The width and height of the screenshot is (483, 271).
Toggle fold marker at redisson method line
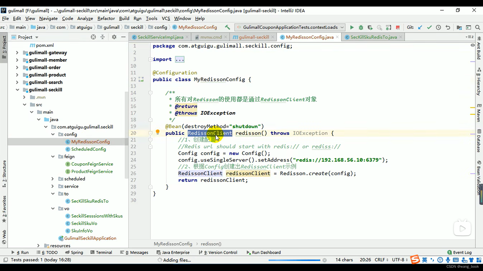pos(150,133)
